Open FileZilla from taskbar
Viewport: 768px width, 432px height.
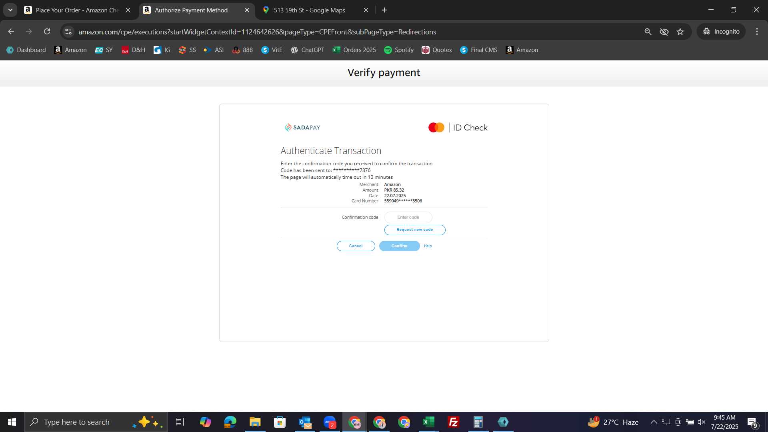454,422
